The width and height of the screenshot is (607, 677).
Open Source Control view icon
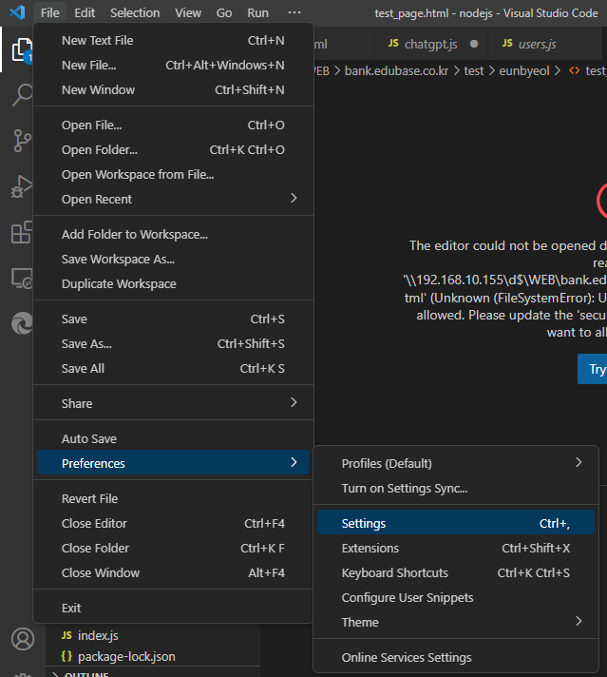point(22,141)
